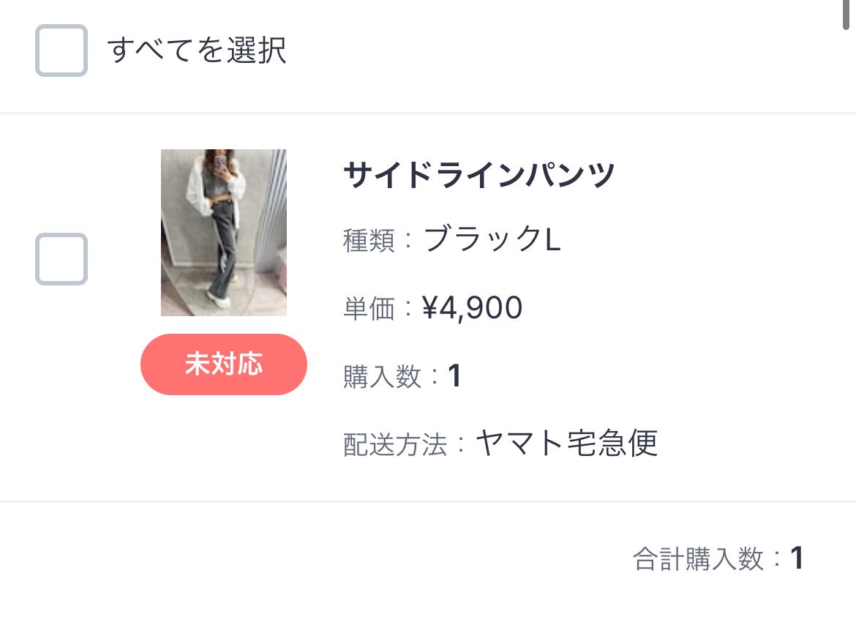Tick the サイドラインパンツ item checkbox
Viewport: 856px width, 636px height.
click(61, 259)
